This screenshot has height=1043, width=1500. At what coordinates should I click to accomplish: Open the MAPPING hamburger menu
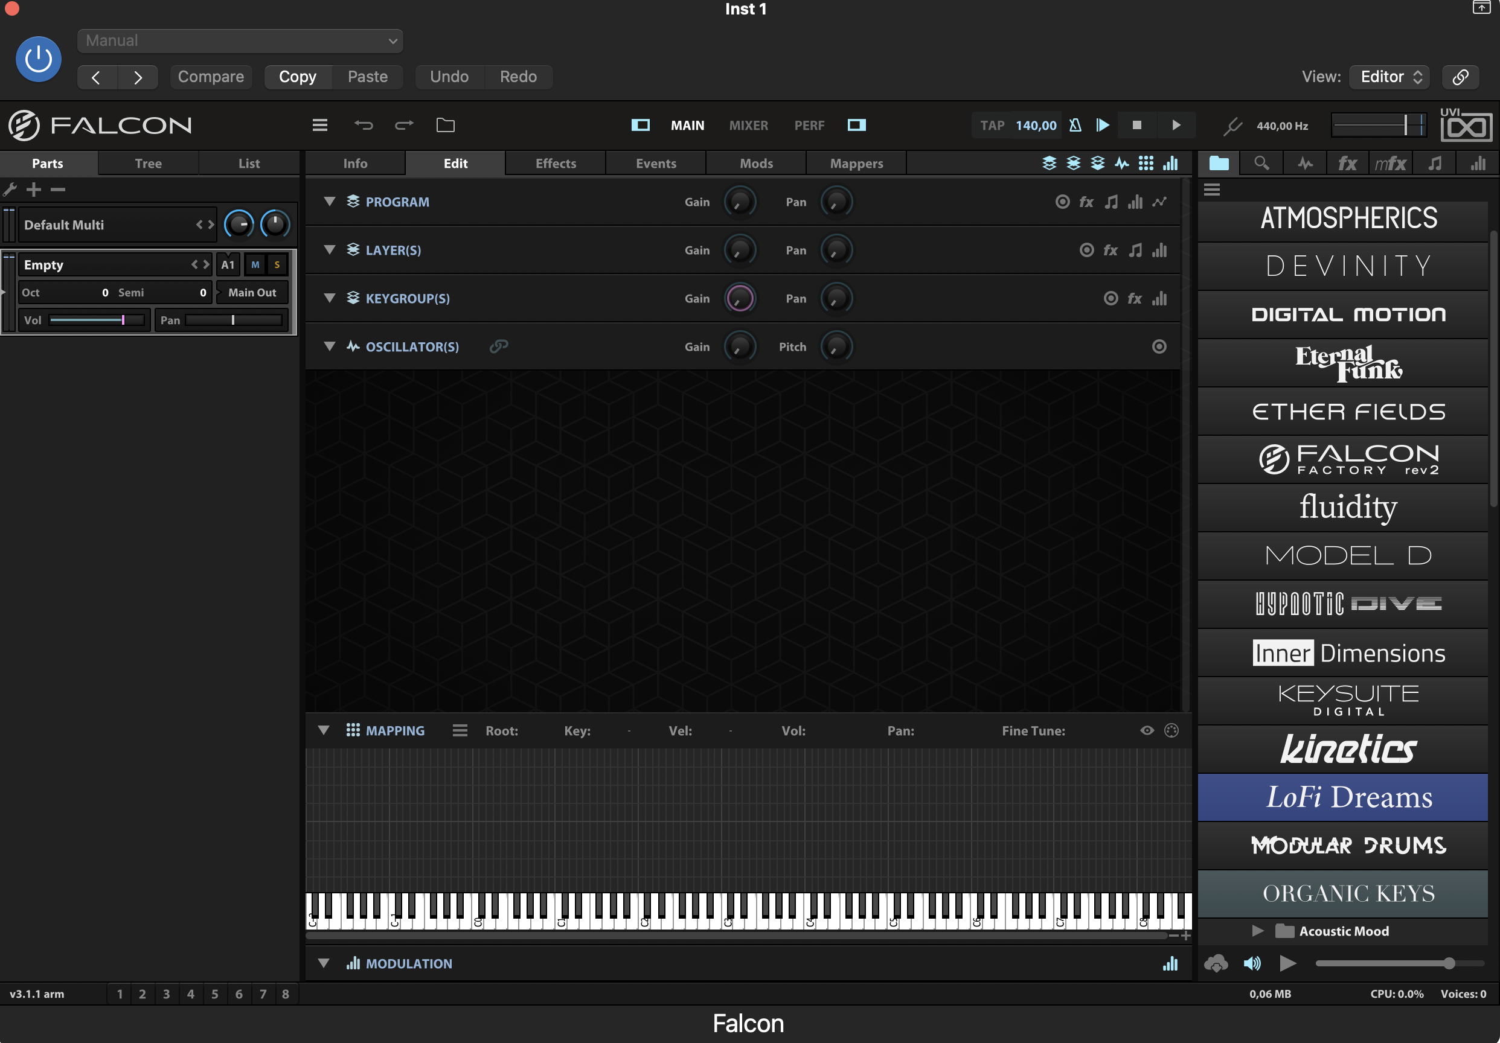point(460,730)
